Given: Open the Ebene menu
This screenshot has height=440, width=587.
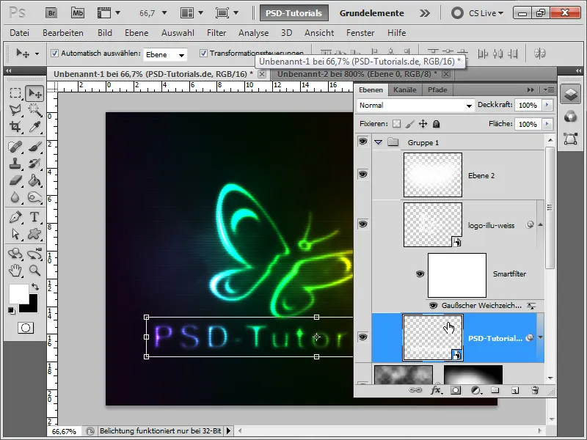Looking at the screenshot, I should (x=136, y=33).
